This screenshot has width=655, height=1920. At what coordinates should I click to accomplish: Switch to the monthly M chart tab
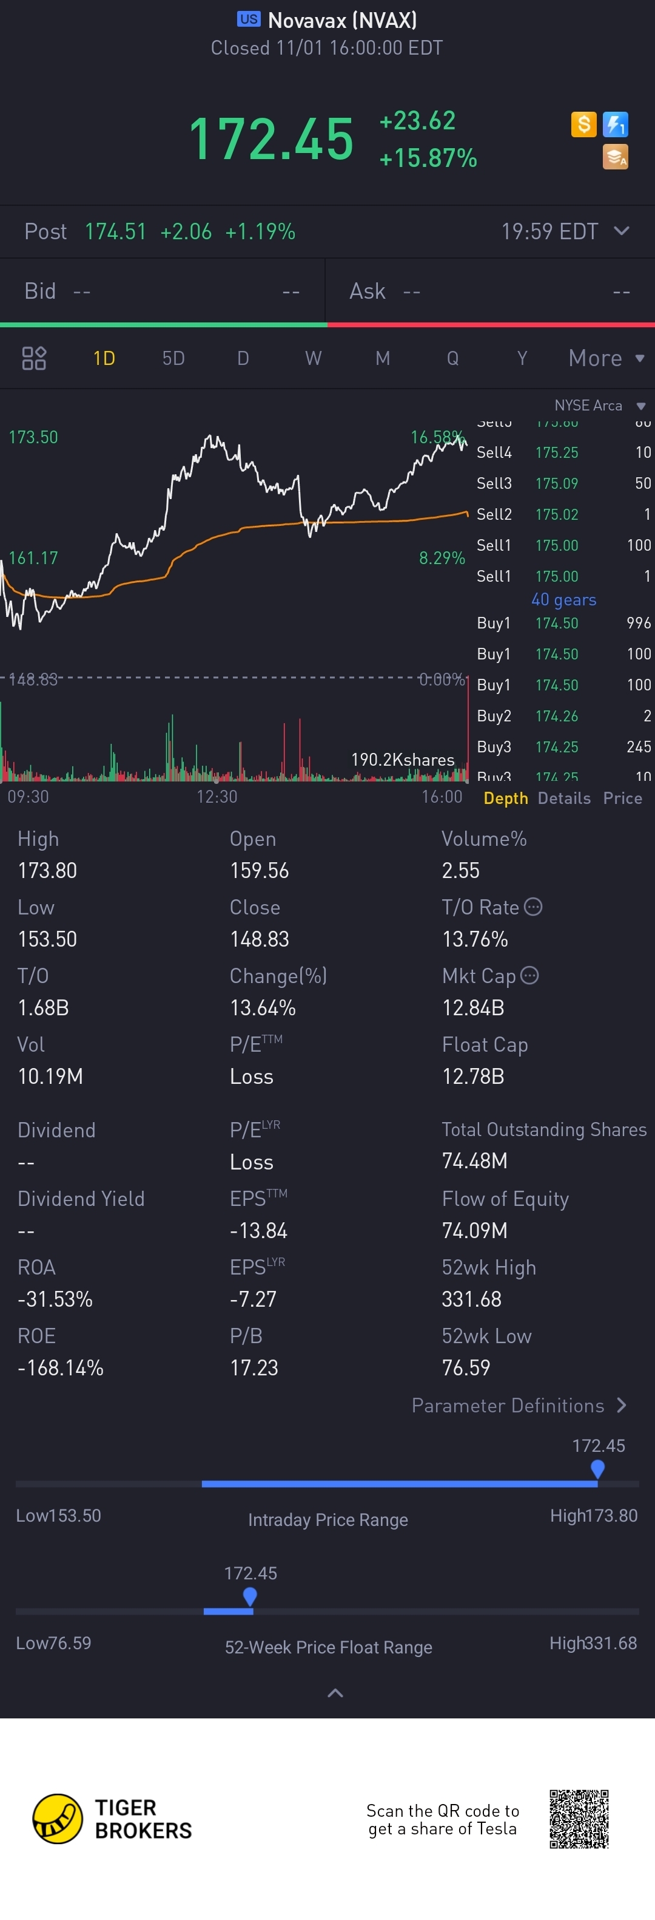click(383, 358)
